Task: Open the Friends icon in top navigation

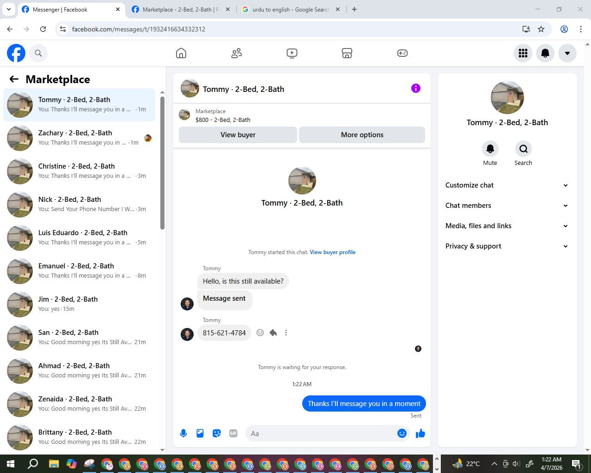Action: coord(237,53)
